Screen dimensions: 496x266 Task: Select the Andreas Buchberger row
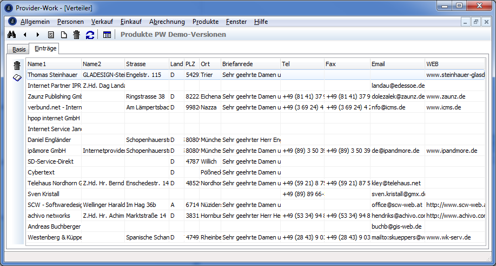click(x=256, y=226)
